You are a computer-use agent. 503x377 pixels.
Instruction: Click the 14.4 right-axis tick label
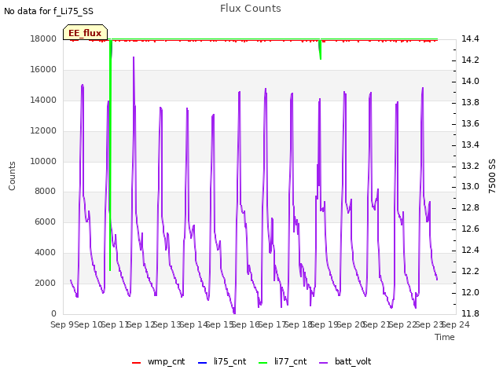click(470, 39)
